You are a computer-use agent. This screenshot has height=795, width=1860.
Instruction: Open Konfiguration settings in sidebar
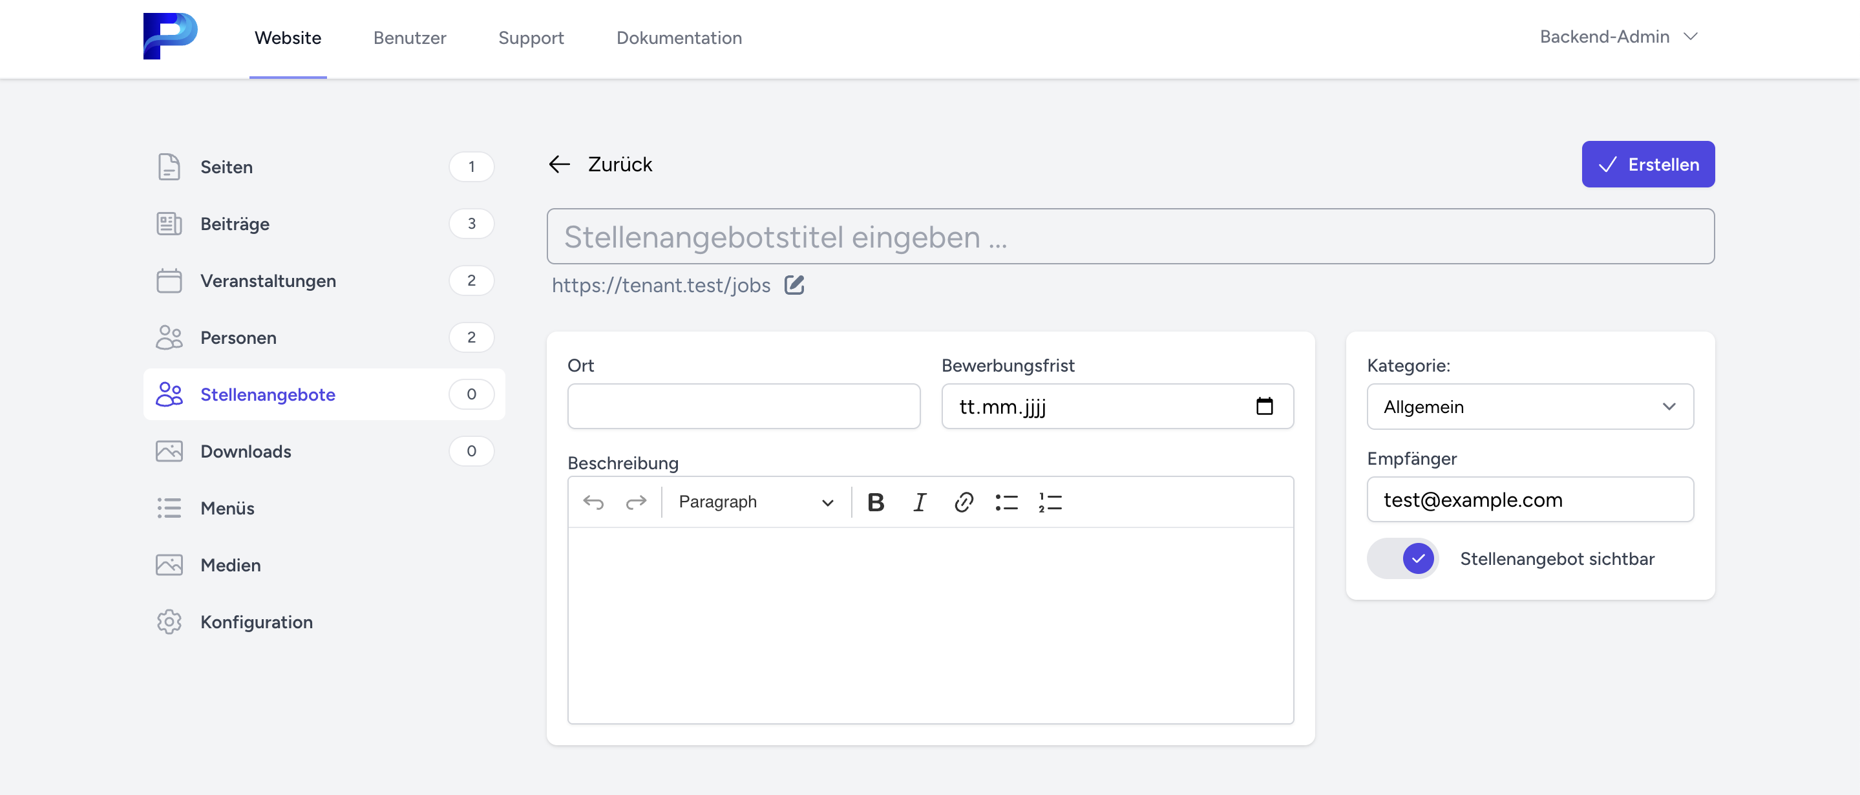click(257, 622)
